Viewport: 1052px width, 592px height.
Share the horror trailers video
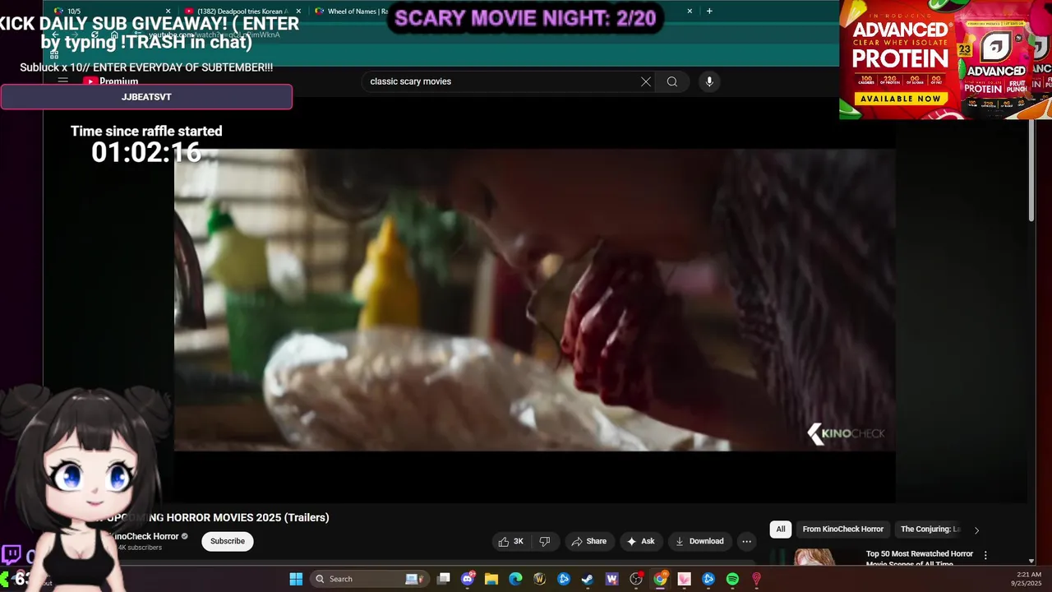point(588,541)
